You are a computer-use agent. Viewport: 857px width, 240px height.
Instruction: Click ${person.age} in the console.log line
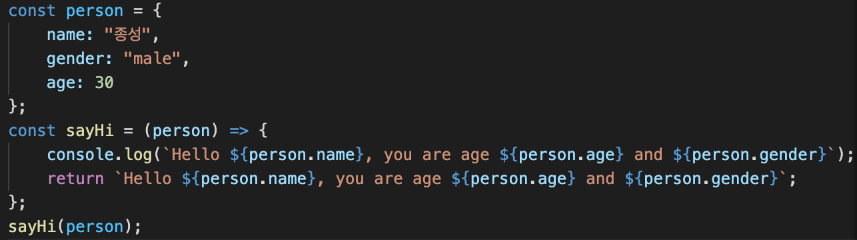[562, 154]
